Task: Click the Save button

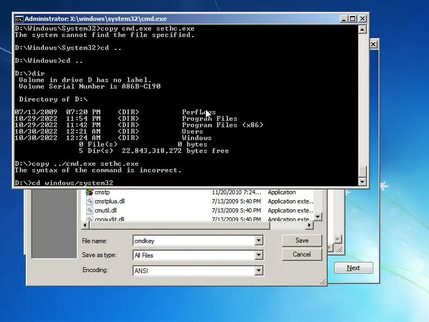Action: [302, 240]
